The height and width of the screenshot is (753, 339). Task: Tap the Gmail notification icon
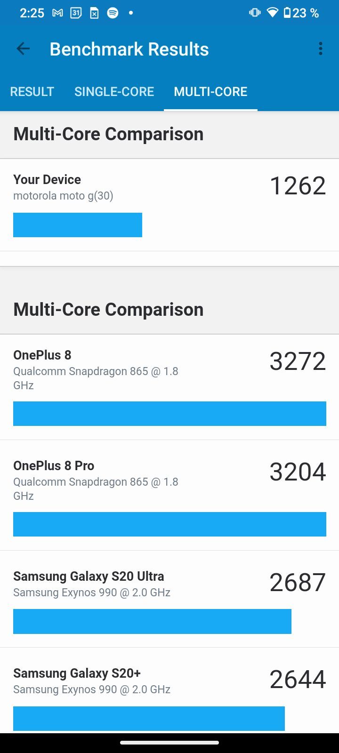tap(57, 13)
